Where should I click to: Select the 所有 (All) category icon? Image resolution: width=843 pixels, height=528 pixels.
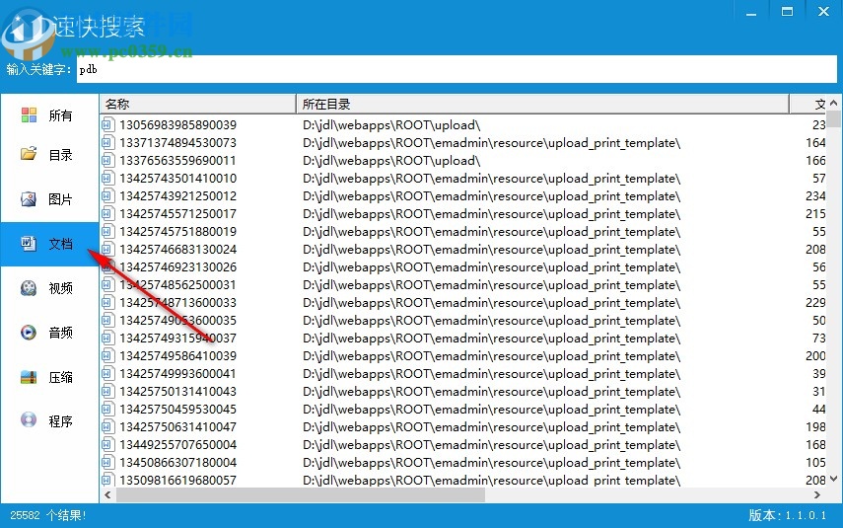pyautogui.click(x=29, y=114)
